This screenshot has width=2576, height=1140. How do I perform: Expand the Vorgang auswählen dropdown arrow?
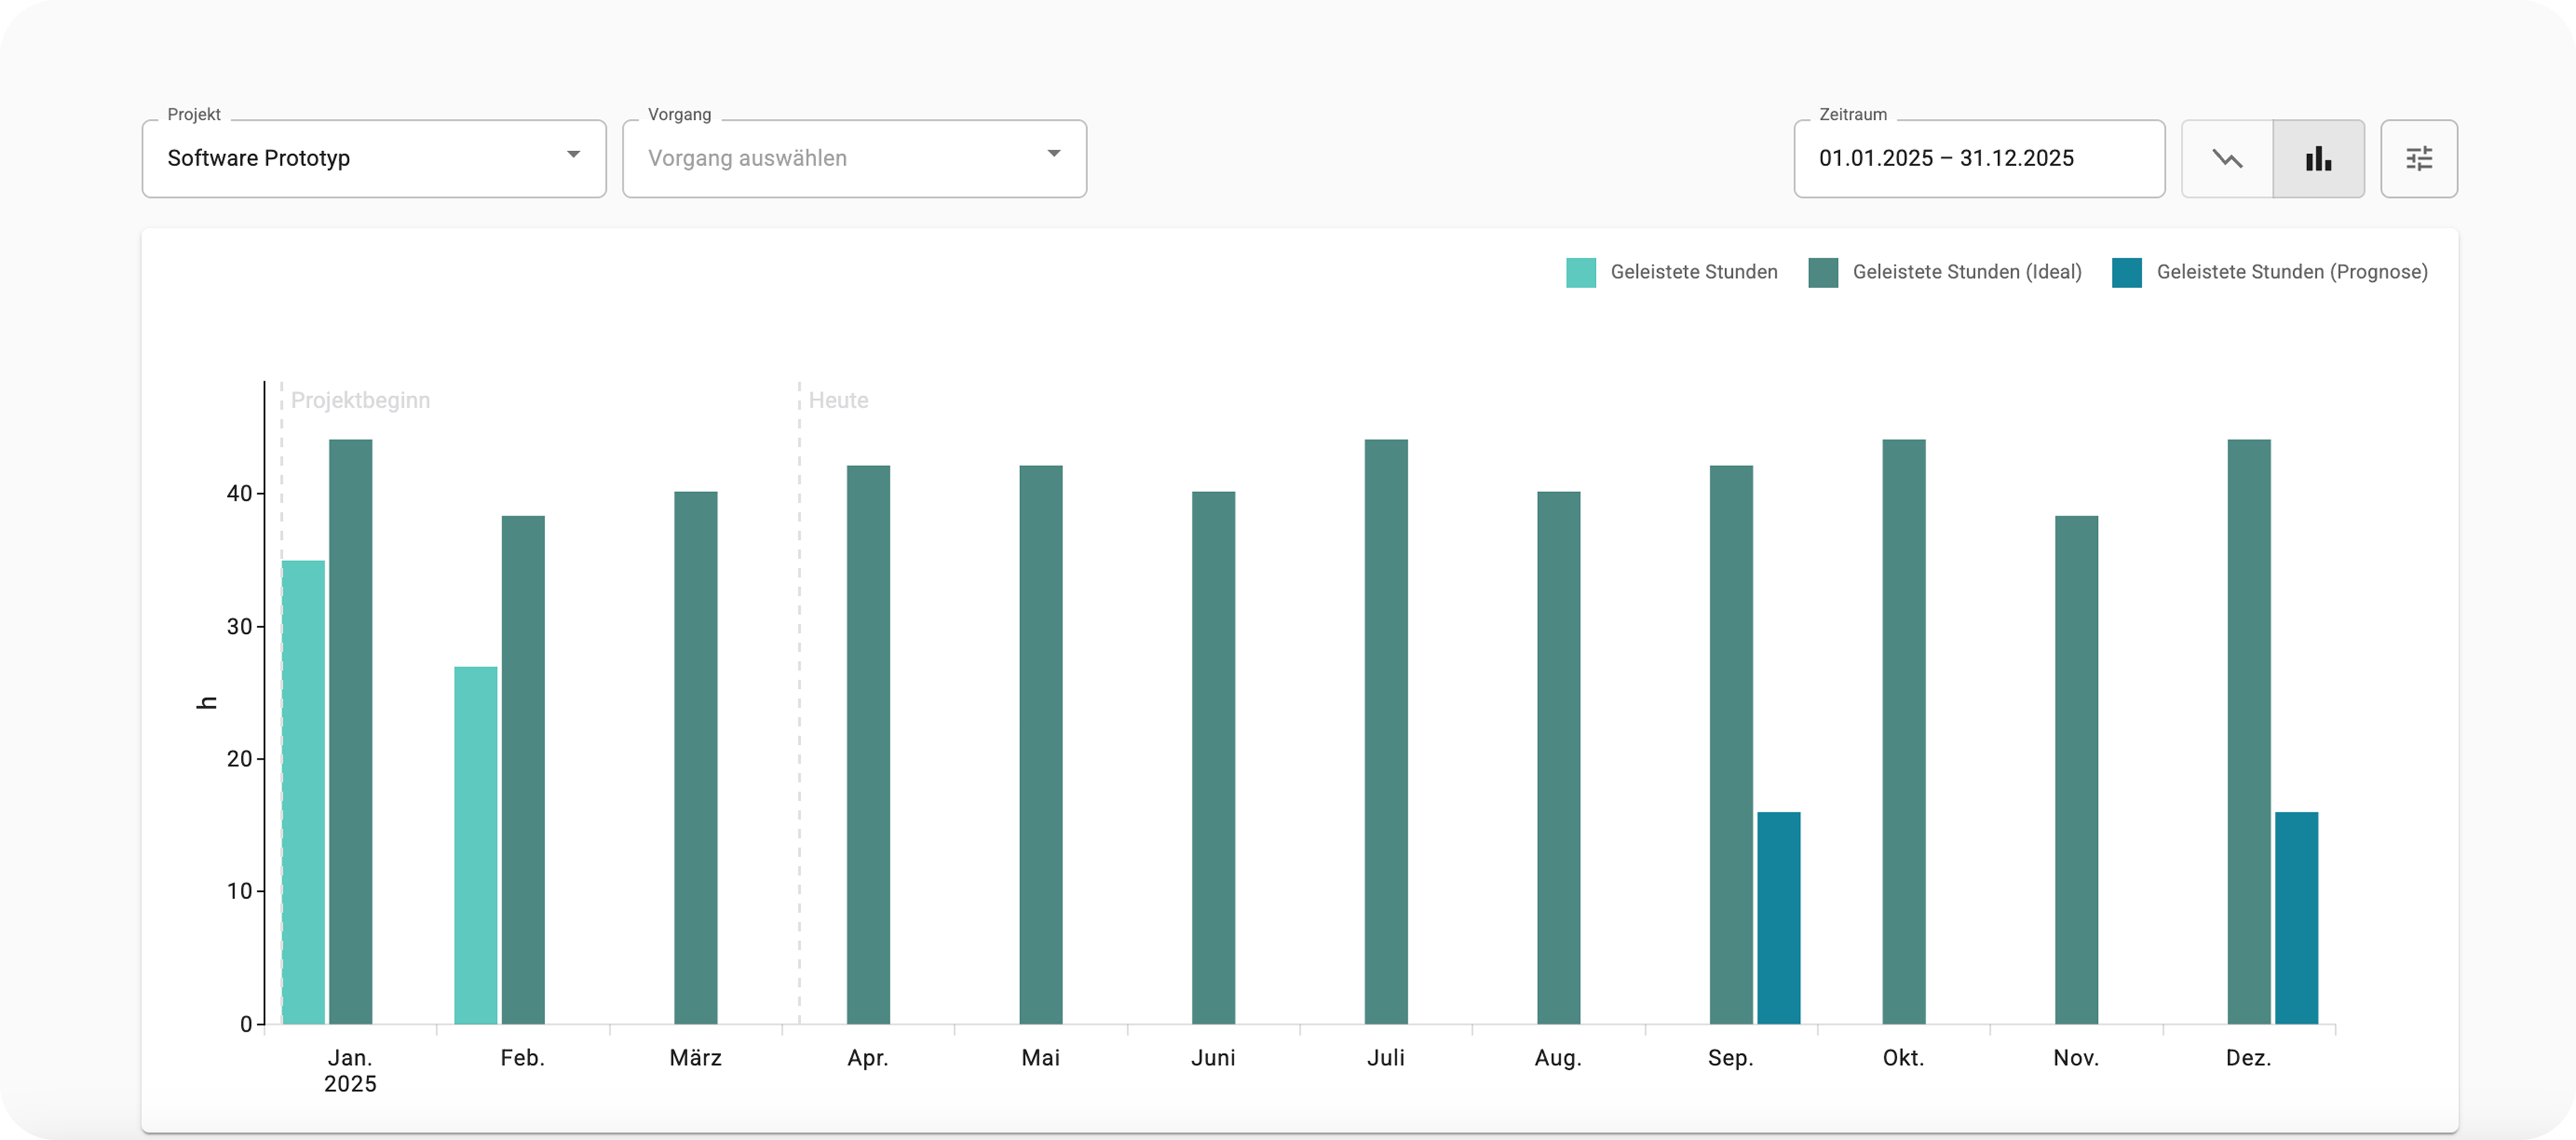click(1053, 155)
